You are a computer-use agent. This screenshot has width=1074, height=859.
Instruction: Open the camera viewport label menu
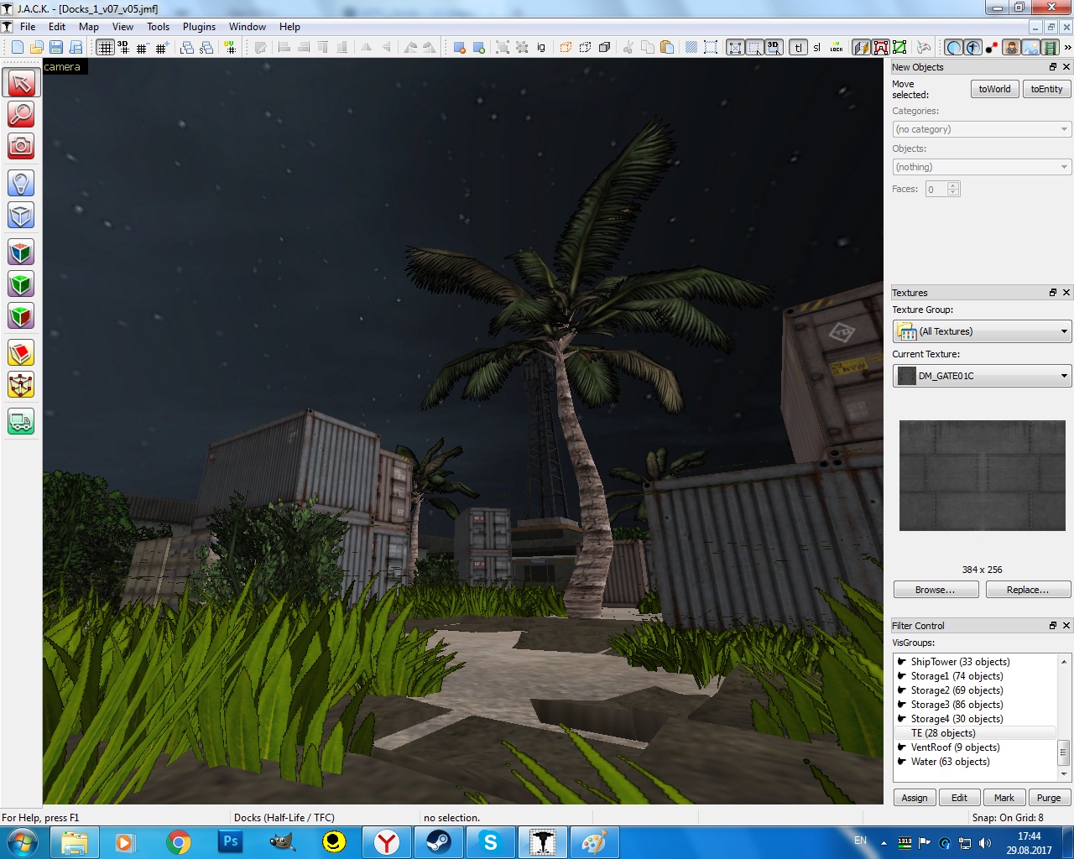(63, 67)
